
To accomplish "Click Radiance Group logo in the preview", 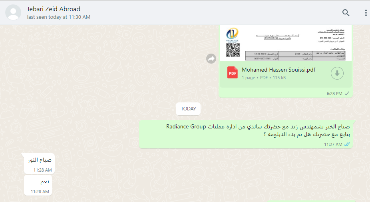I will [233, 34].
